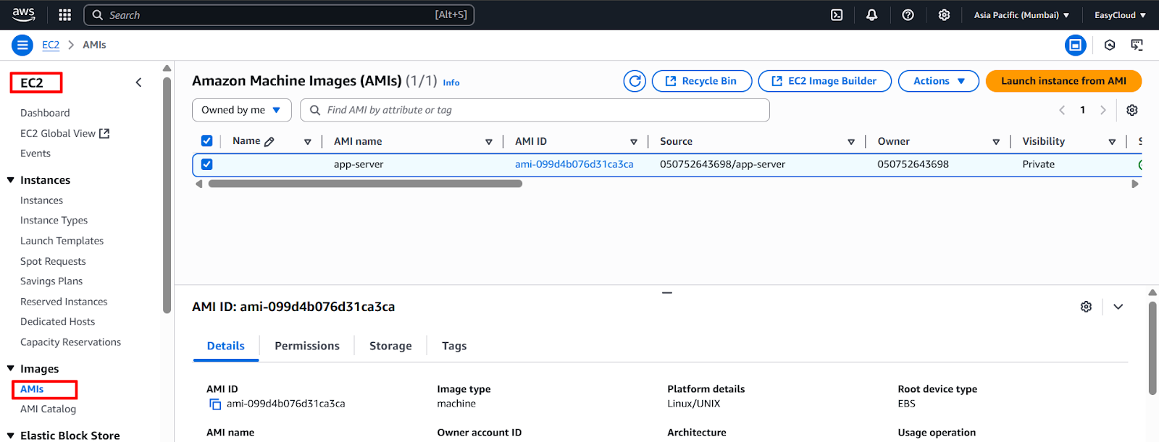The width and height of the screenshot is (1159, 442).
Task: Open Instance Types in sidebar
Action: click(x=54, y=221)
